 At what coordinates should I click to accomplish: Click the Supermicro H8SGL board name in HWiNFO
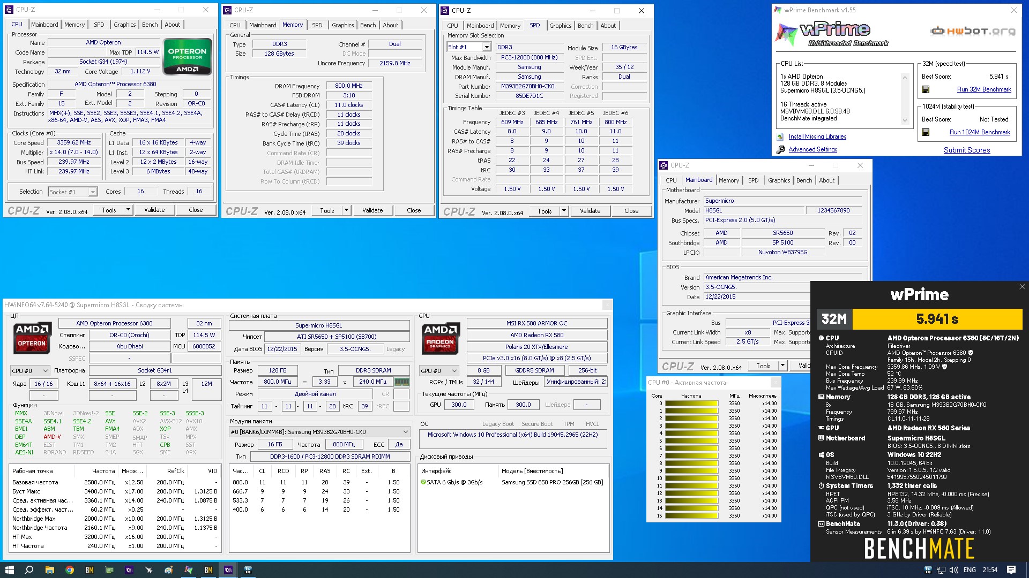pyautogui.click(x=319, y=325)
